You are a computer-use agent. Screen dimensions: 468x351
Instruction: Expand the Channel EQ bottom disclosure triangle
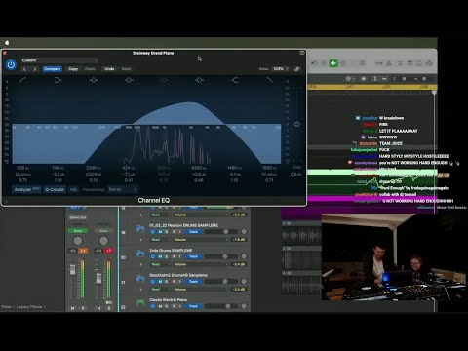pos(6,202)
